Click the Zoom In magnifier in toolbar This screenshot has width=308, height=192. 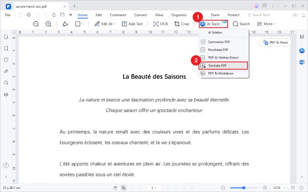(x=49, y=24)
